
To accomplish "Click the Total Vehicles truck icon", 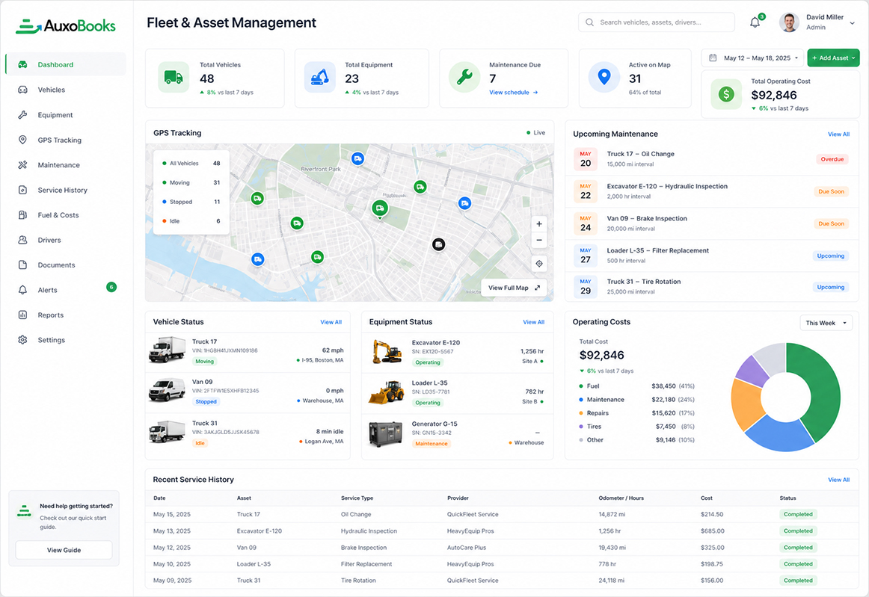I will point(174,77).
